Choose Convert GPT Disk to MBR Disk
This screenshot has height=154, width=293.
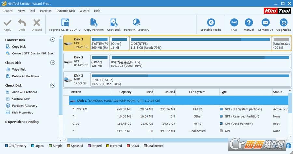[x=33, y=53]
